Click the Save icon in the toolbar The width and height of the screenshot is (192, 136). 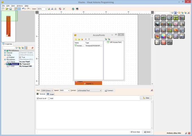pyautogui.click(x=11, y=9)
